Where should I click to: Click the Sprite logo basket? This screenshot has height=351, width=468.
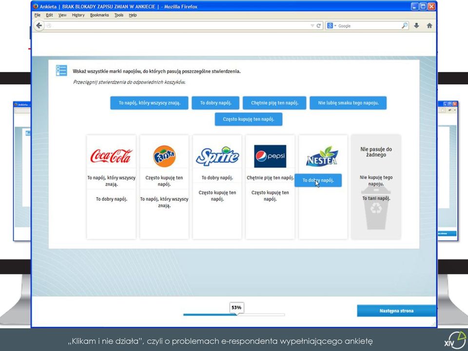click(217, 156)
